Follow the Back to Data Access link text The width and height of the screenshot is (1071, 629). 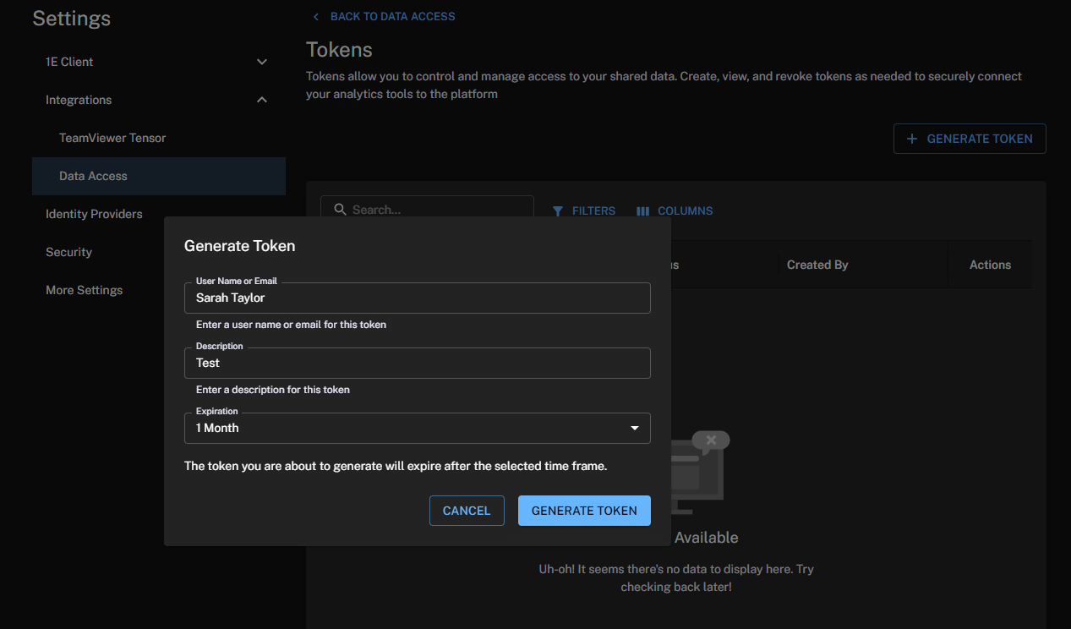[x=392, y=17]
